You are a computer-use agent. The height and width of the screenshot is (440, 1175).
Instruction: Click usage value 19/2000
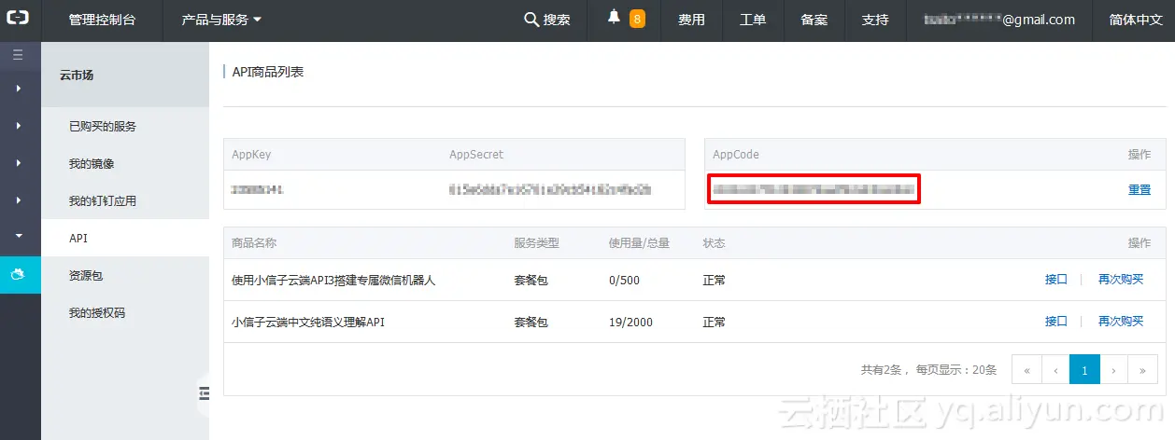coord(630,322)
